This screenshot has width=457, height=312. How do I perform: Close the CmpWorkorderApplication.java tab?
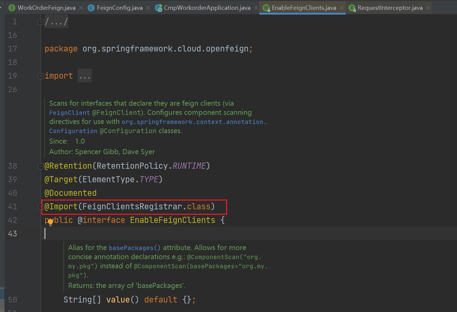(x=256, y=8)
